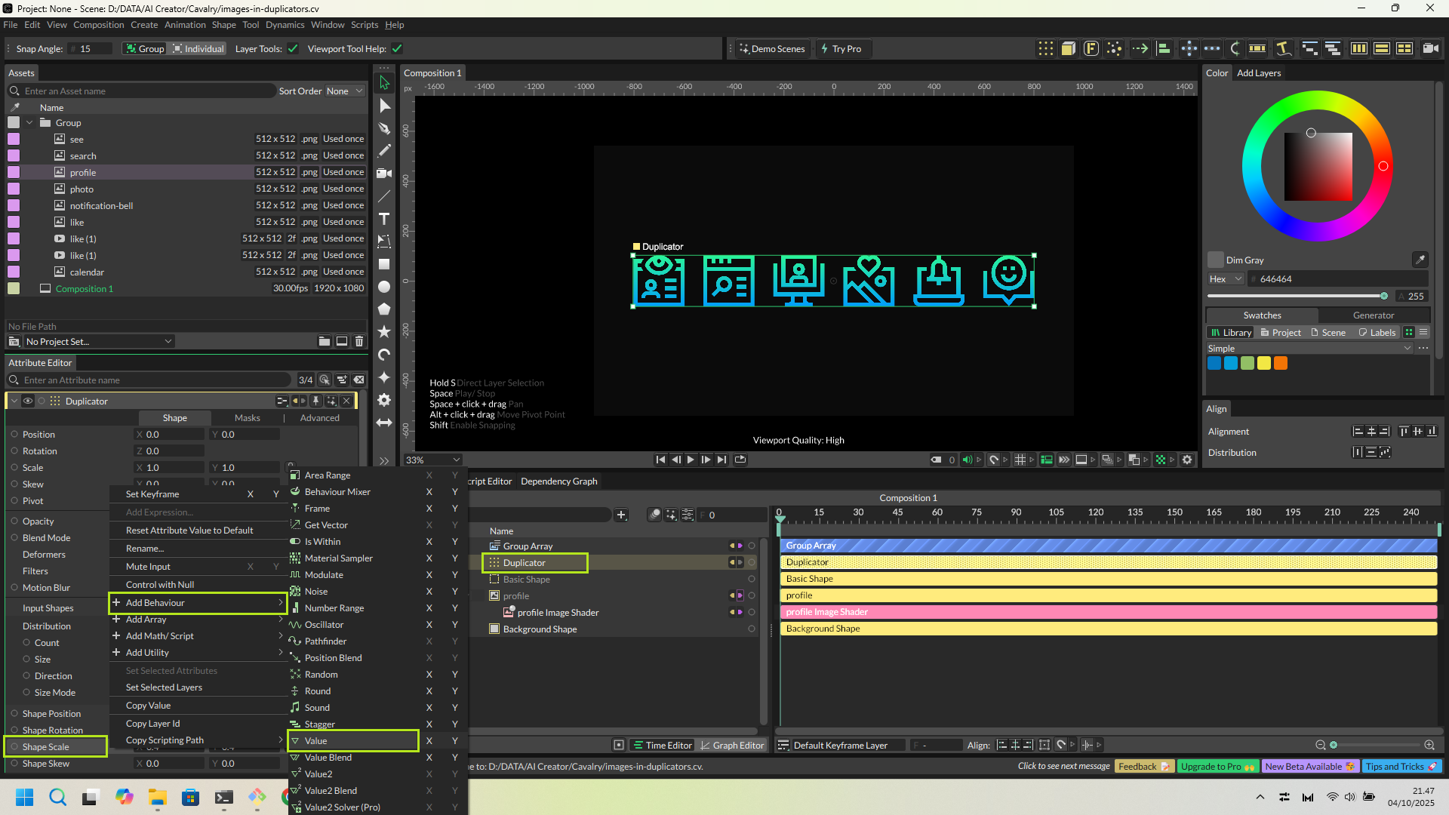
Task: Choose the Star shape tool
Action: 384,332
